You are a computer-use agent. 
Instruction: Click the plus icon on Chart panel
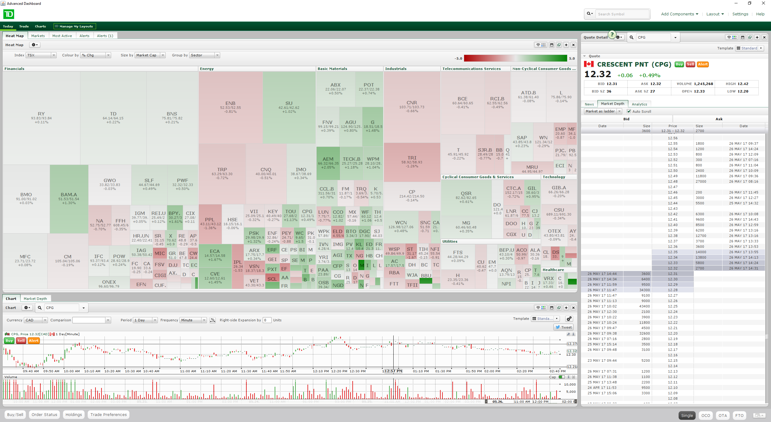(566, 308)
